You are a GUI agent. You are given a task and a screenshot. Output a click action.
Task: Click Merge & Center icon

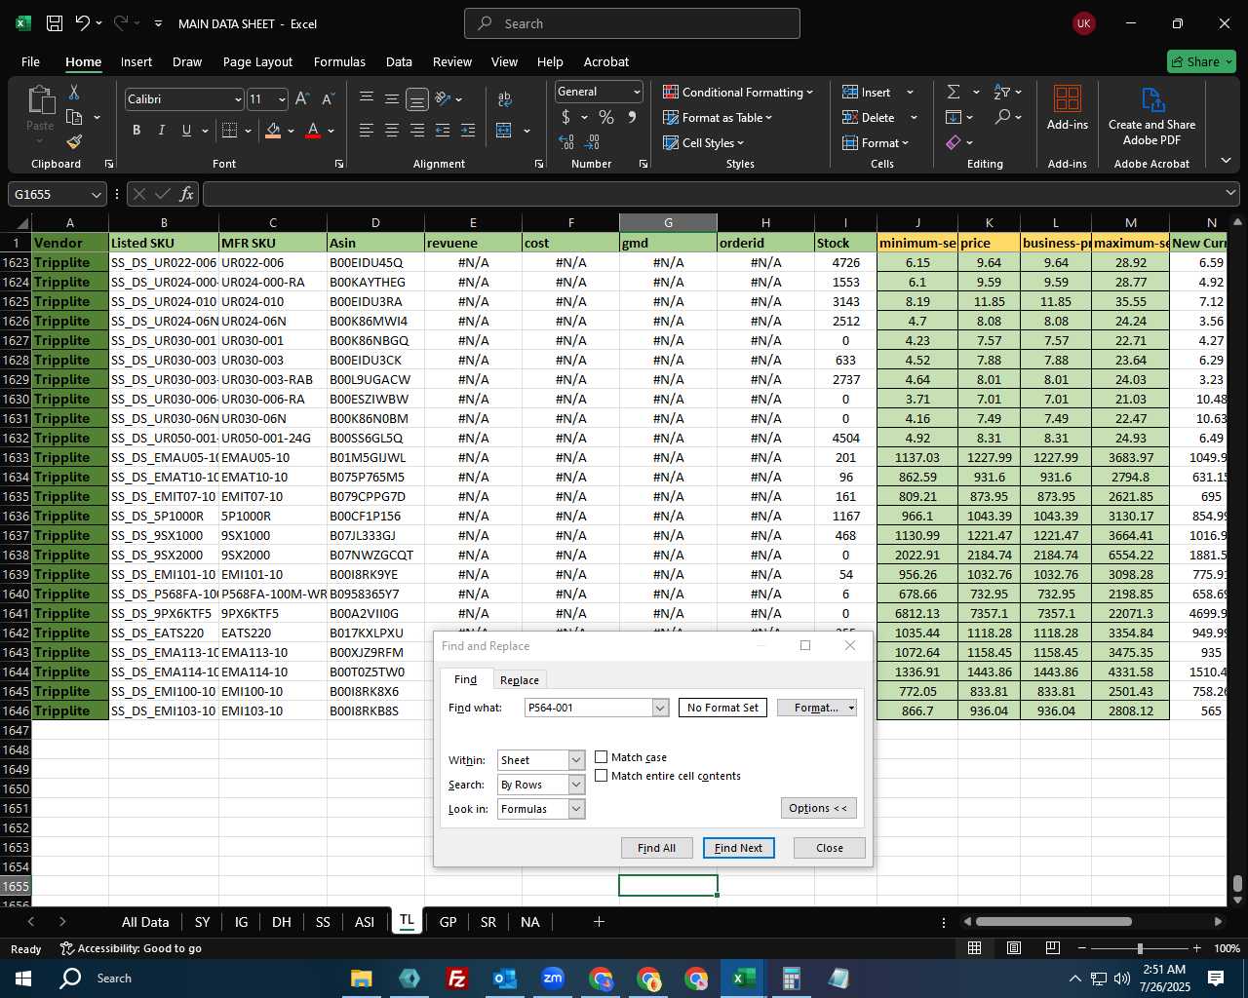coord(504,130)
